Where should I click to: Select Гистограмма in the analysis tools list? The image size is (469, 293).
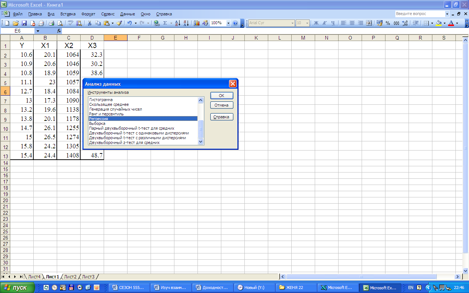(x=143, y=100)
